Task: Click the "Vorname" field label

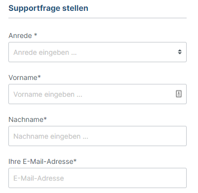Action: (23, 77)
